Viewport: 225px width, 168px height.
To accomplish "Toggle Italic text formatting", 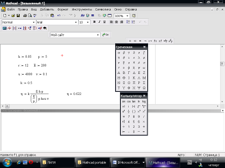I will (99, 22).
